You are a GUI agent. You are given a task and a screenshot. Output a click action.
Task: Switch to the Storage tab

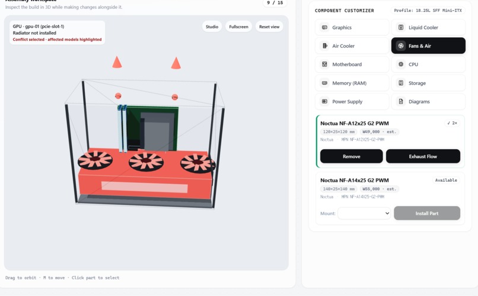click(x=428, y=83)
